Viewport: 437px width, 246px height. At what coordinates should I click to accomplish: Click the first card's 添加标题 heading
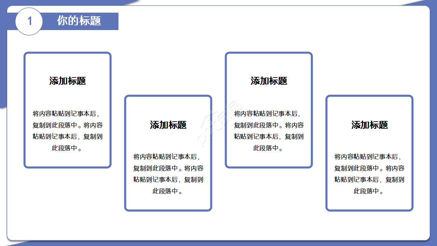coord(67,81)
